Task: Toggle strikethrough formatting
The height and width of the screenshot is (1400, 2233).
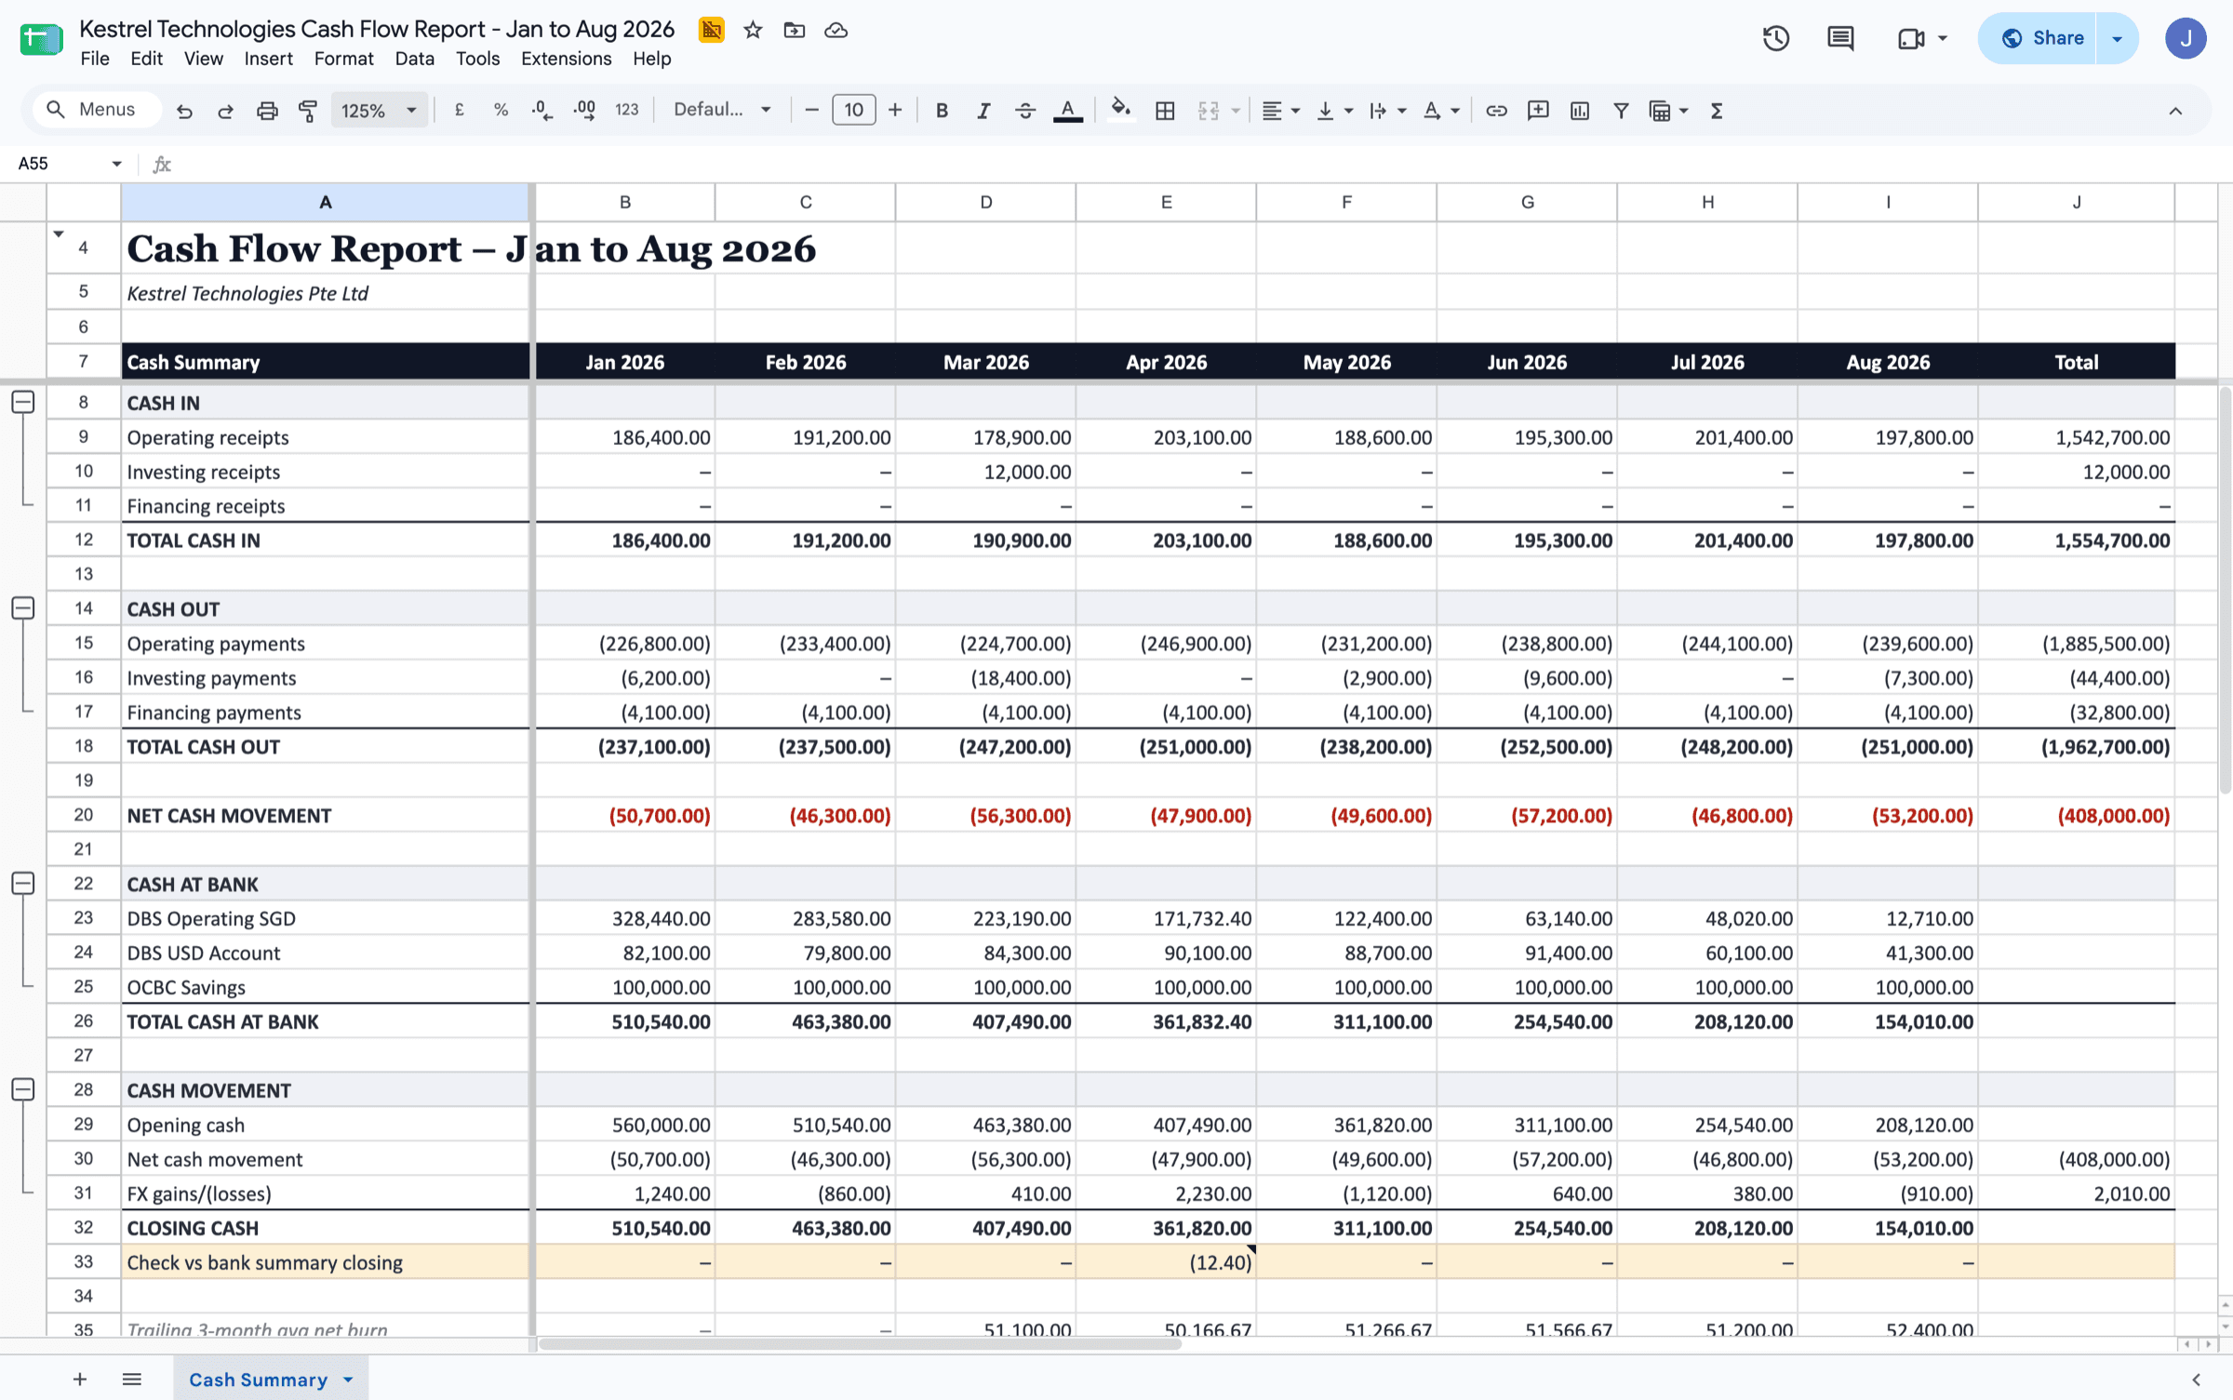Action: point(1025,111)
